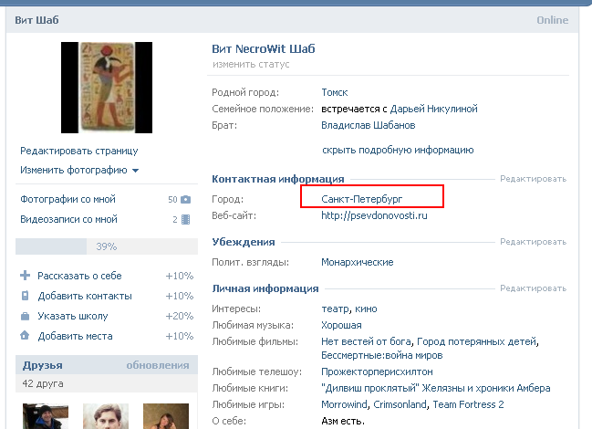The height and width of the screenshot is (429, 592).
Task: Click film link Город потерянных детей
Action: click(x=477, y=341)
